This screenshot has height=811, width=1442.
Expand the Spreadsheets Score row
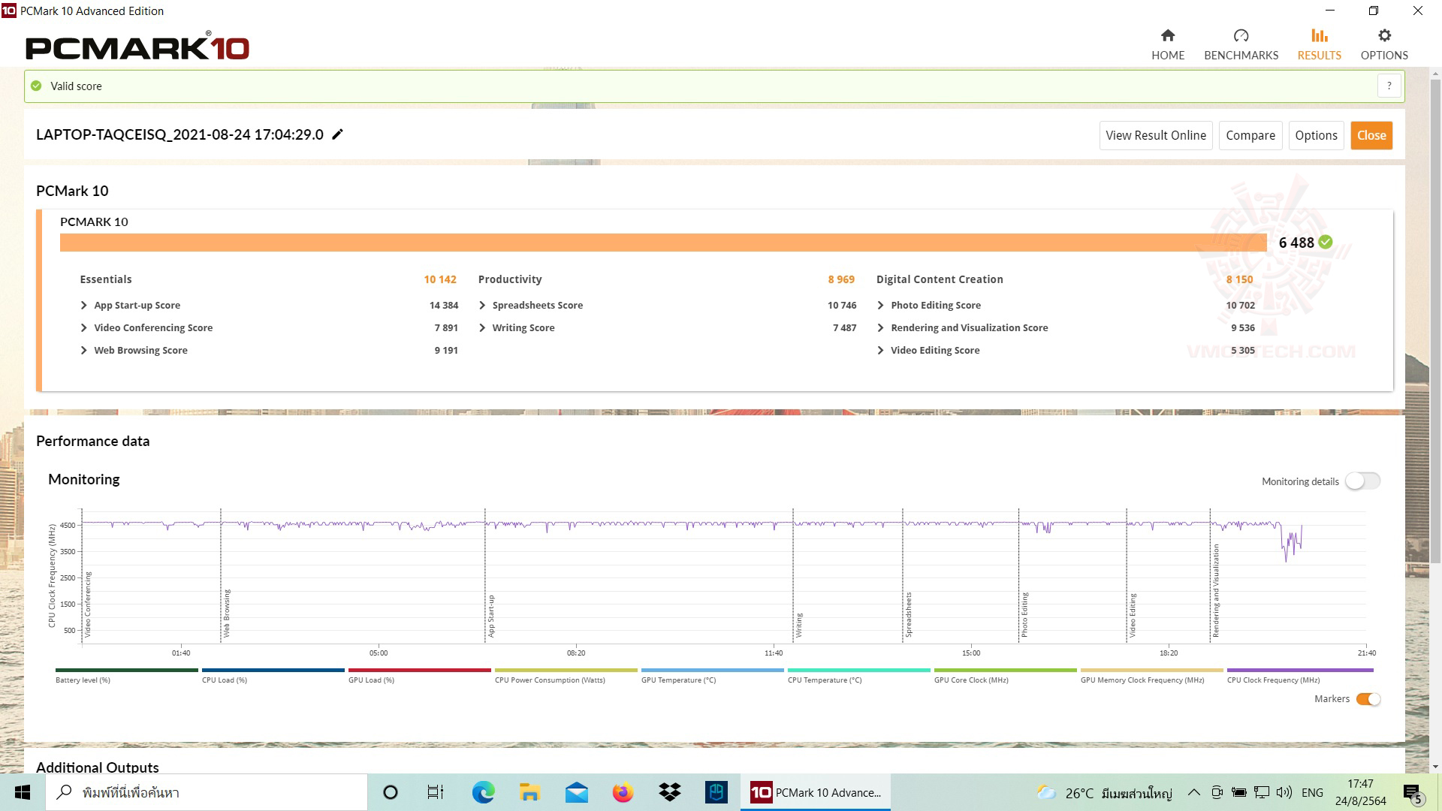coord(482,306)
